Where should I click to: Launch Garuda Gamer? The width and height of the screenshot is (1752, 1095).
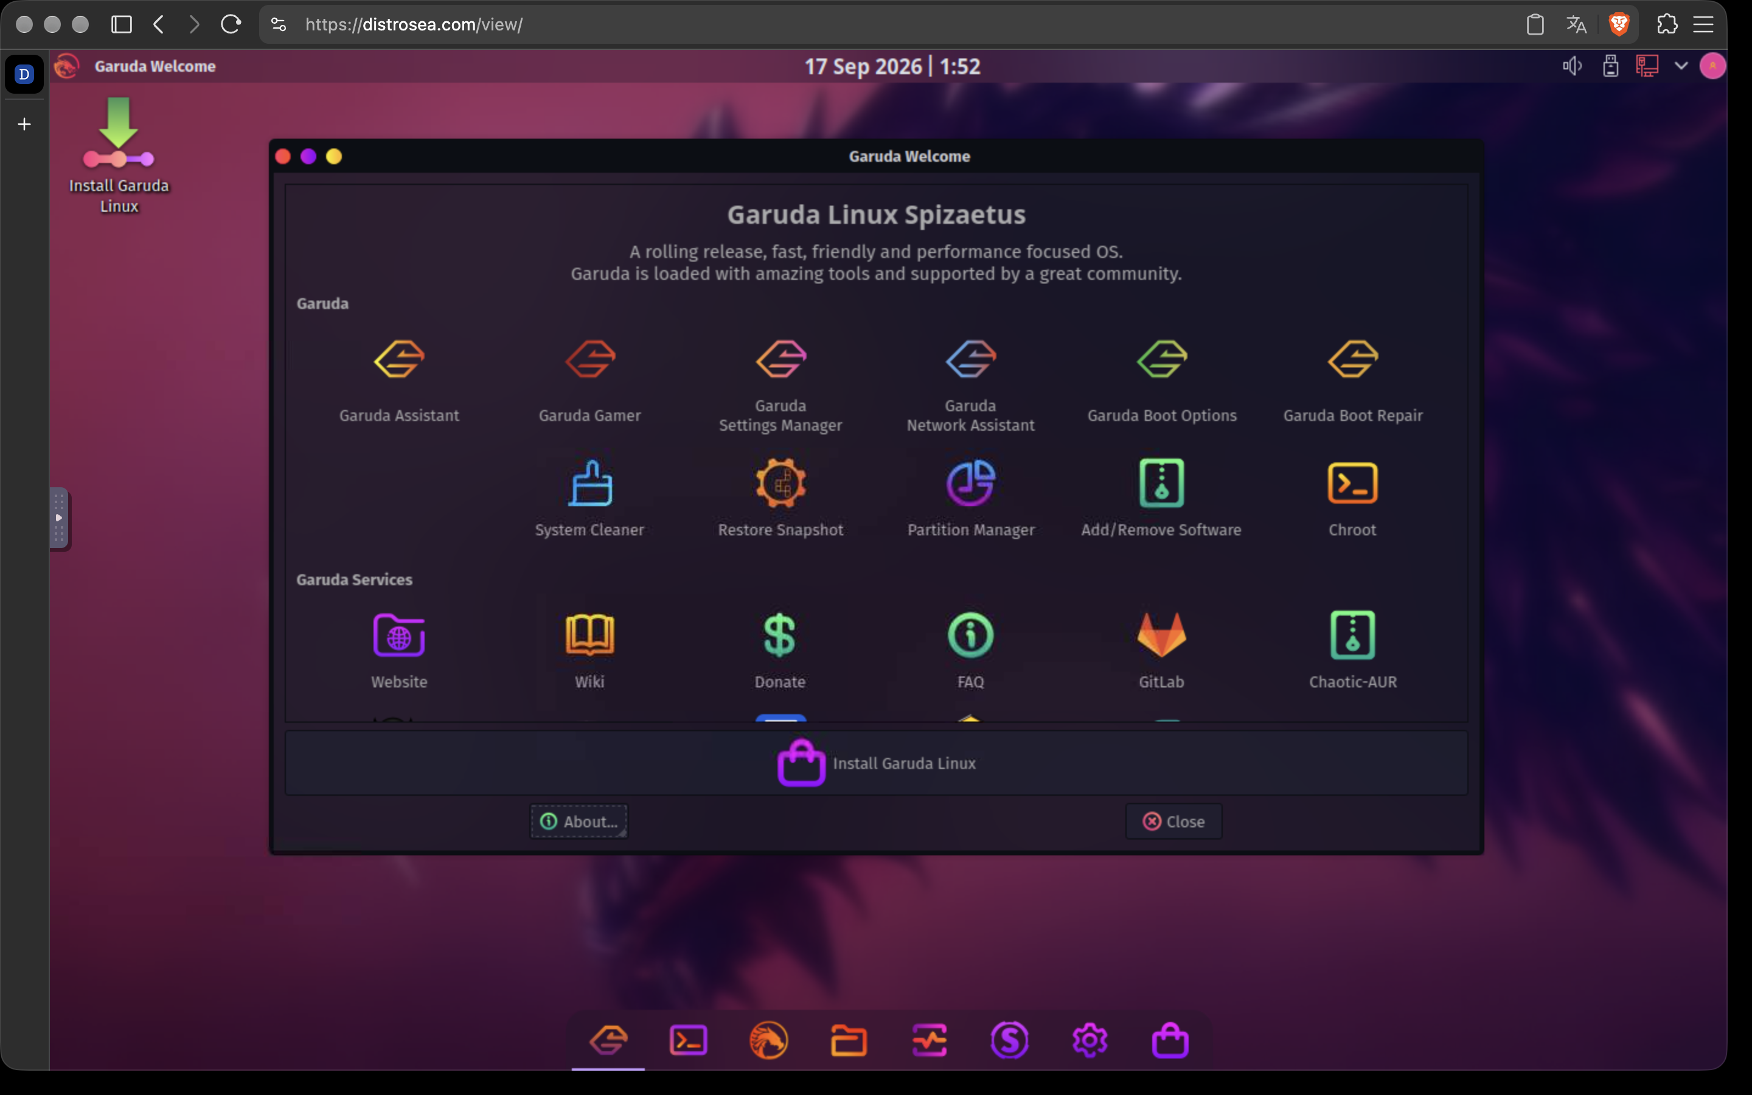pos(590,381)
